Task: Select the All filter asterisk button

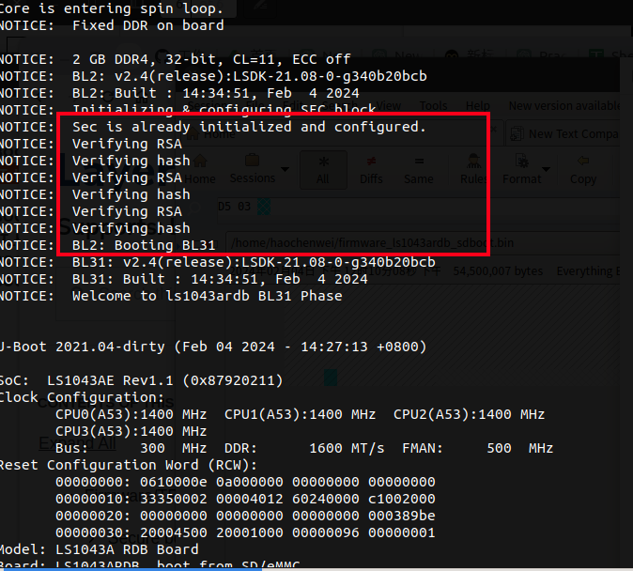Action: 323,170
